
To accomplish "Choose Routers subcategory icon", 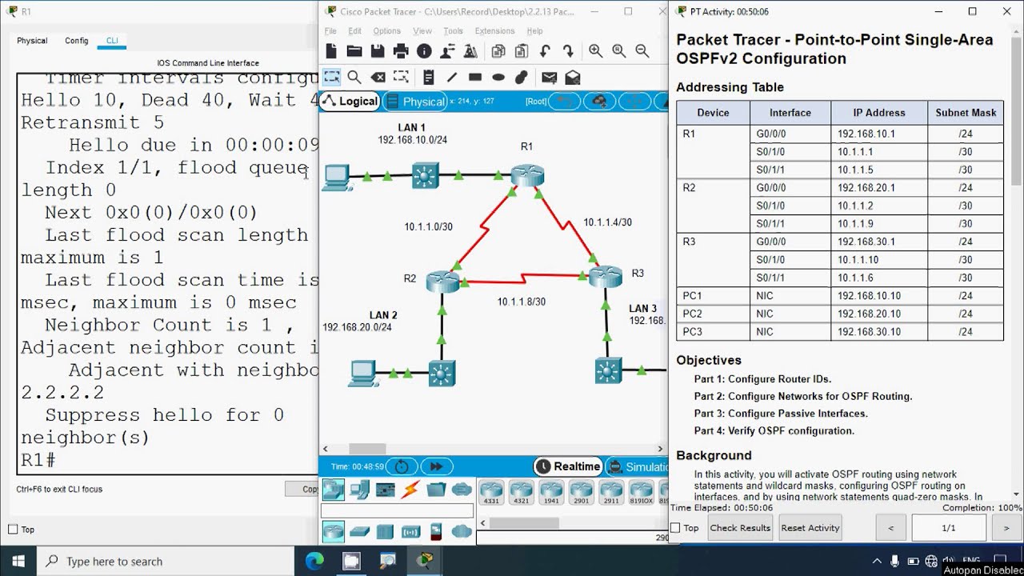I will click(333, 531).
